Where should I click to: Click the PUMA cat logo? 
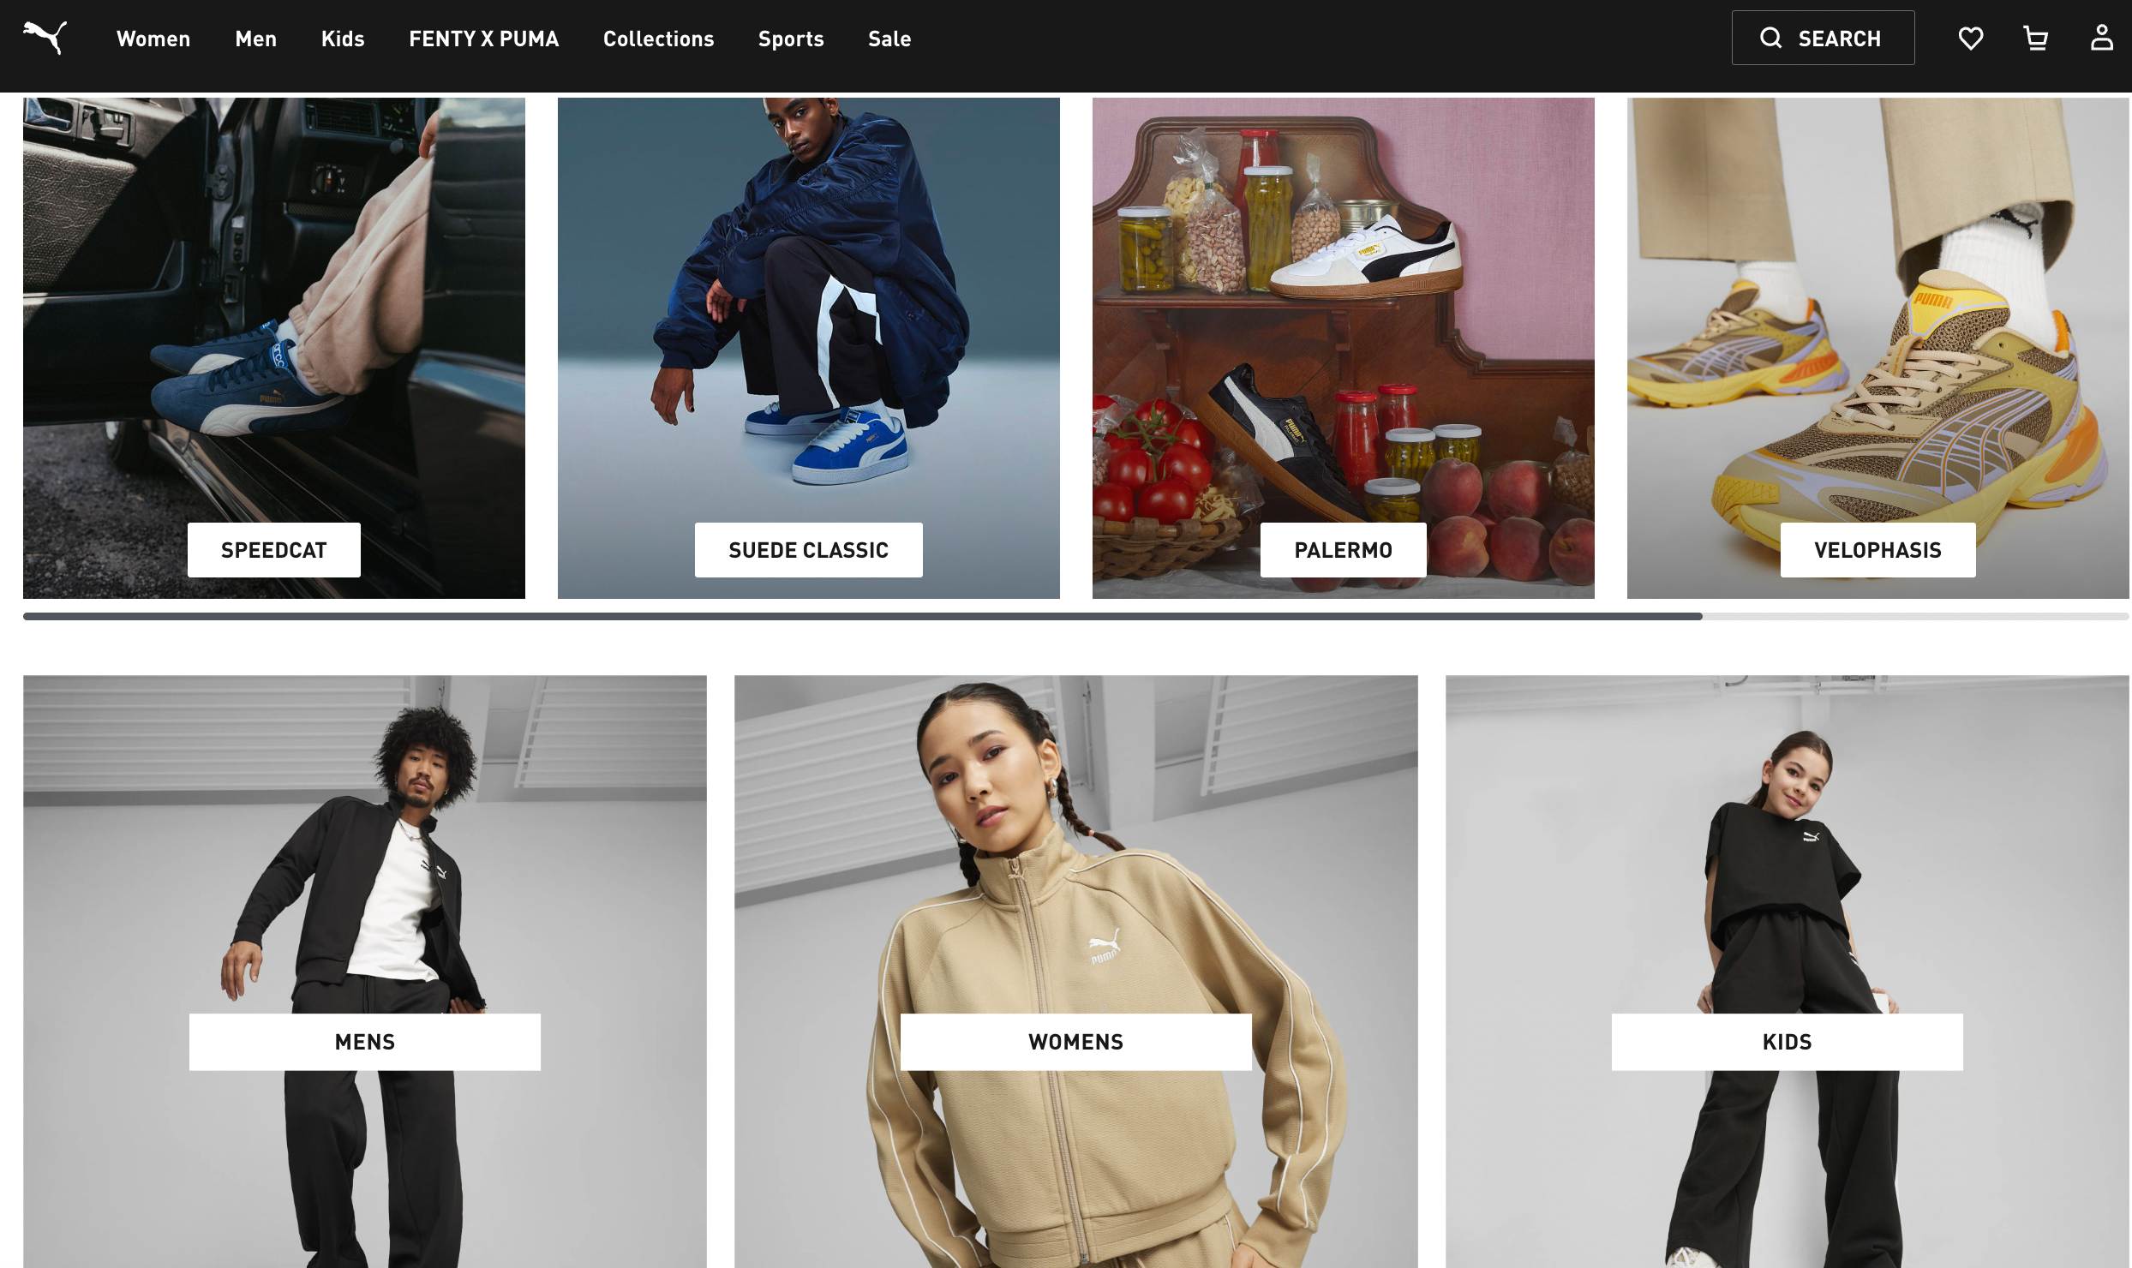click(45, 38)
